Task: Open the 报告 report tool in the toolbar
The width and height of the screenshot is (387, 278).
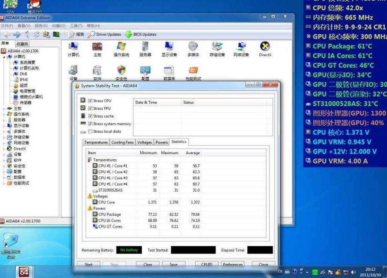Action: coord(76,34)
